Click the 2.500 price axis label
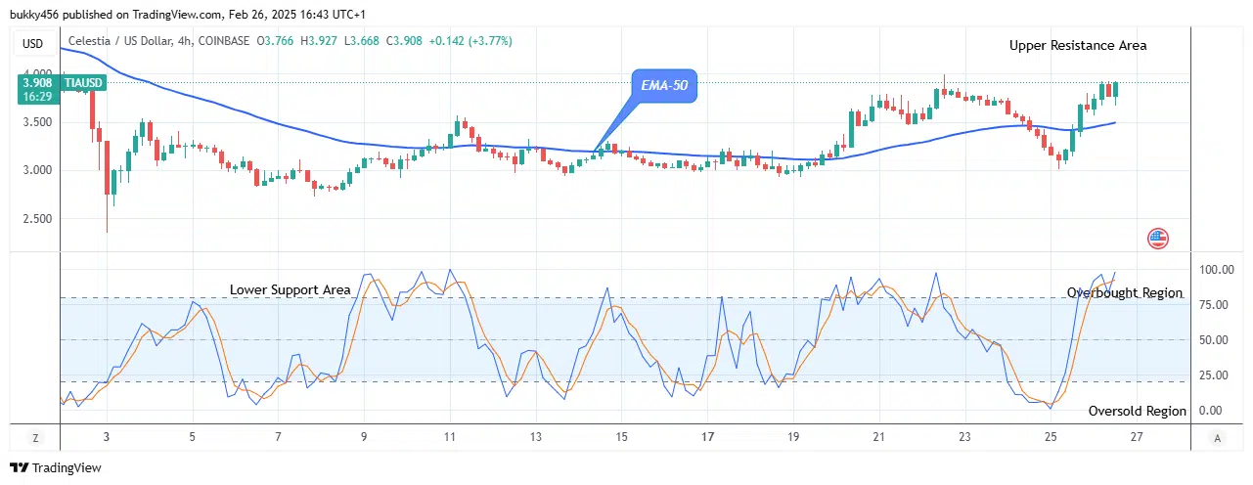The height and width of the screenshot is (485, 1253). tap(35, 218)
